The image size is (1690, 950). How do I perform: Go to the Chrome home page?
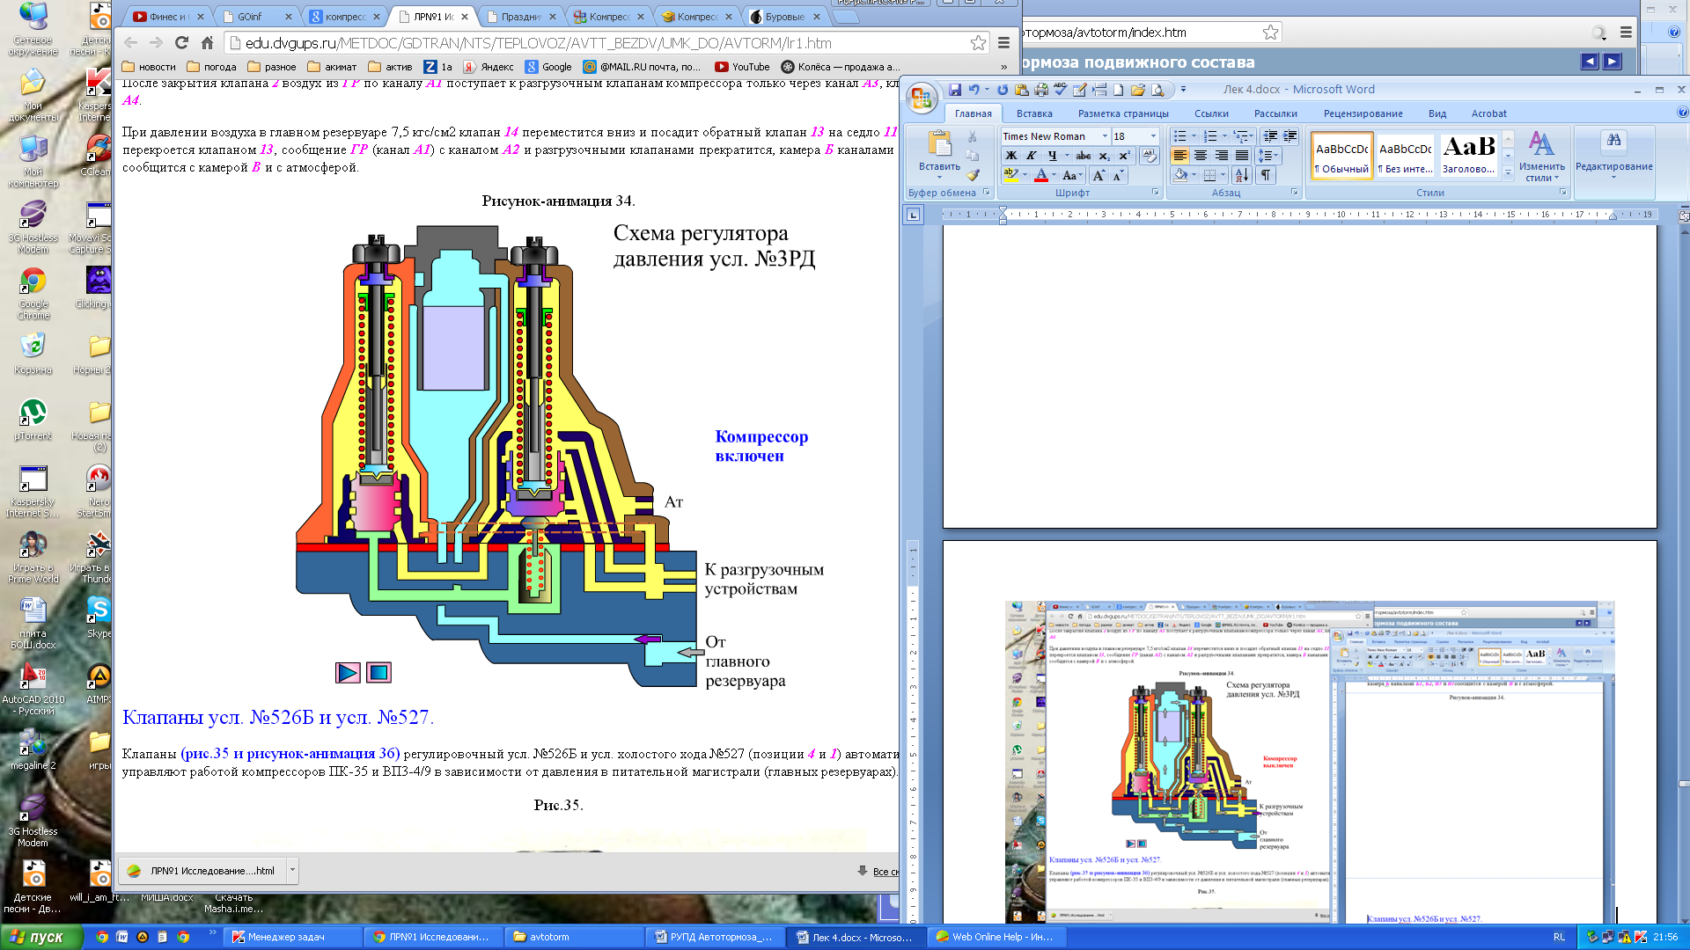207,42
